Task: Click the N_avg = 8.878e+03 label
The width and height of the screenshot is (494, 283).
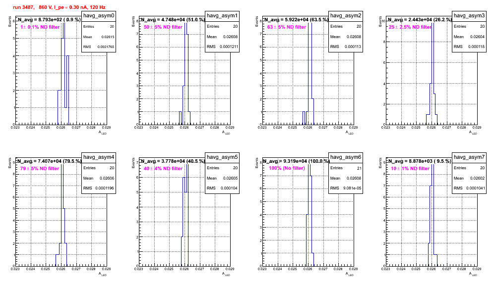Action: pyautogui.click(x=420, y=161)
